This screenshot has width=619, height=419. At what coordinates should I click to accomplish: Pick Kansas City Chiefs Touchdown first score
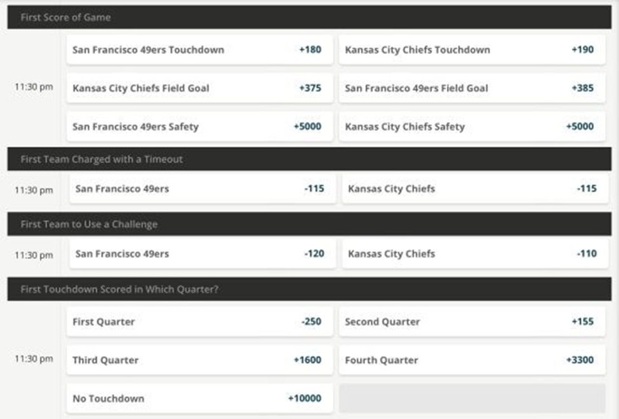472,50
